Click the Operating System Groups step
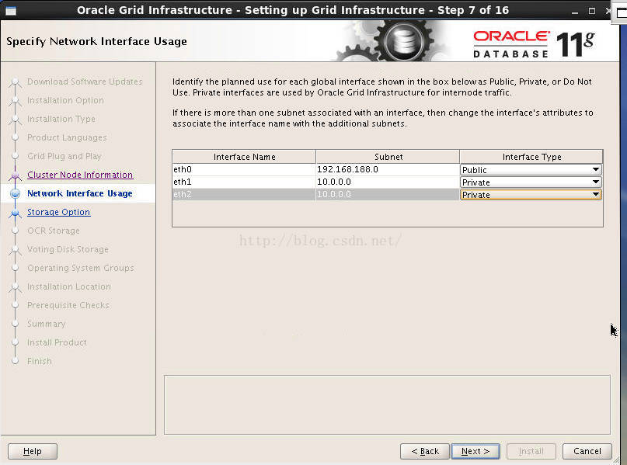This screenshot has width=627, height=465. 81,268
